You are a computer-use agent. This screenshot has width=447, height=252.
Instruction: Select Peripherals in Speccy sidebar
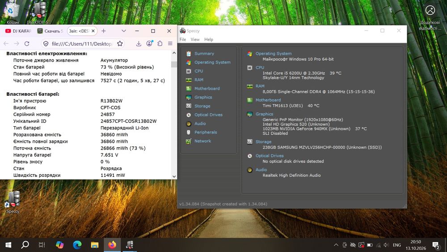(x=206, y=132)
